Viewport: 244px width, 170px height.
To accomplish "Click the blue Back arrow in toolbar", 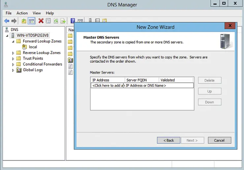I will [7, 21].
